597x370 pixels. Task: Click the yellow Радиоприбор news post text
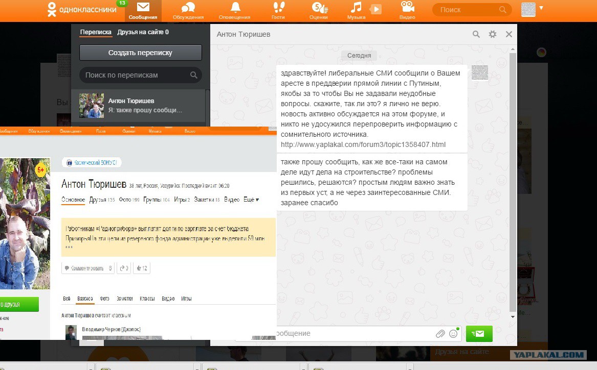tap(165, 234)
